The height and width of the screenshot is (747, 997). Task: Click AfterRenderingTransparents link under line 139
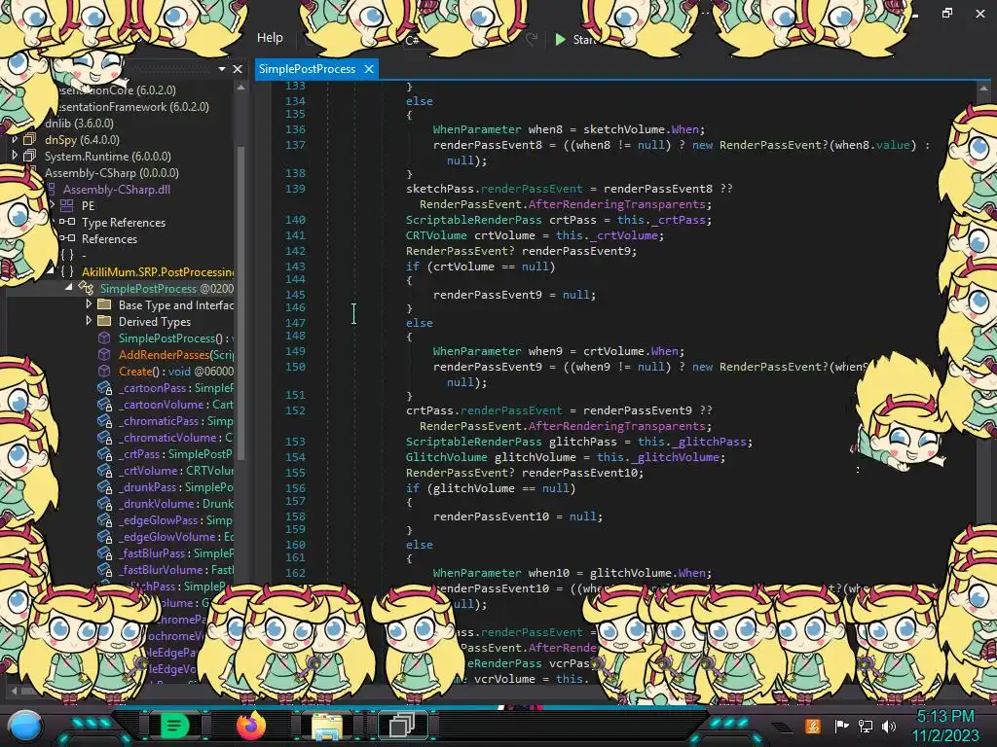coord(616,204)
